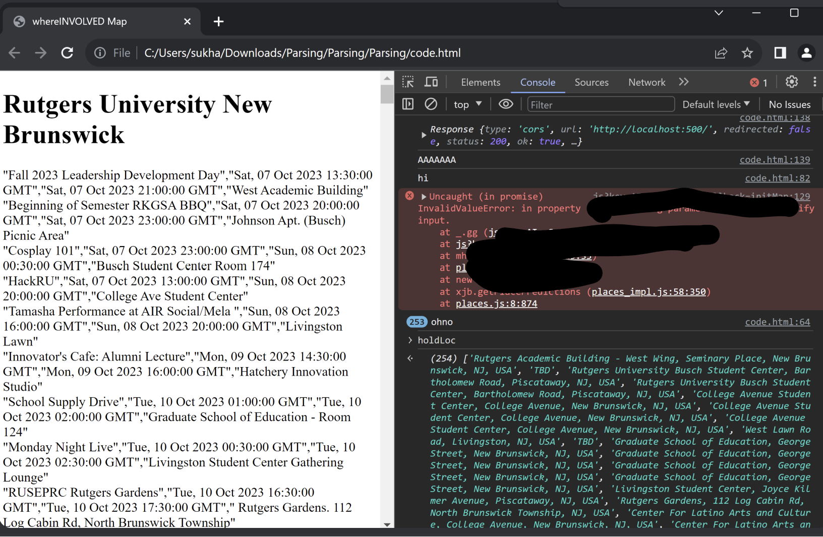The image size is (823, 537).
Task: Click the page scrollbar up arrow
Action: pos(387,79)
